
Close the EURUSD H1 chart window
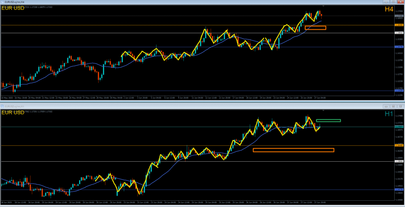pyautogui.click(x=401, y=106)
